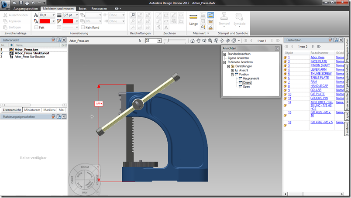Click the ZOOM wedge on the navigation wheel
Viewport: 351px width, 198px height.
point(85,167)
